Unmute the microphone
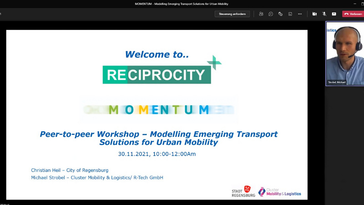 pos(324,14)
